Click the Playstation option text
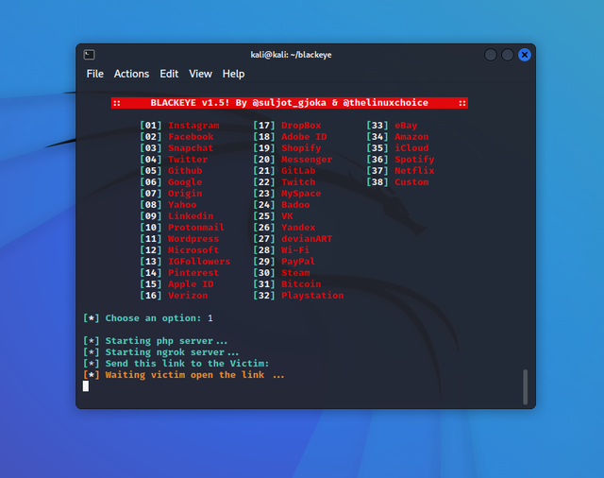Image resolution: width=604 pixels, height=478 pixels. pyautogui.click(x=312, y=296)
